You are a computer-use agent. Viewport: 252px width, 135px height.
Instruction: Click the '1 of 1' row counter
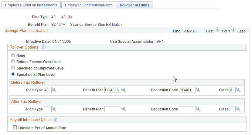tap(226, 31)
